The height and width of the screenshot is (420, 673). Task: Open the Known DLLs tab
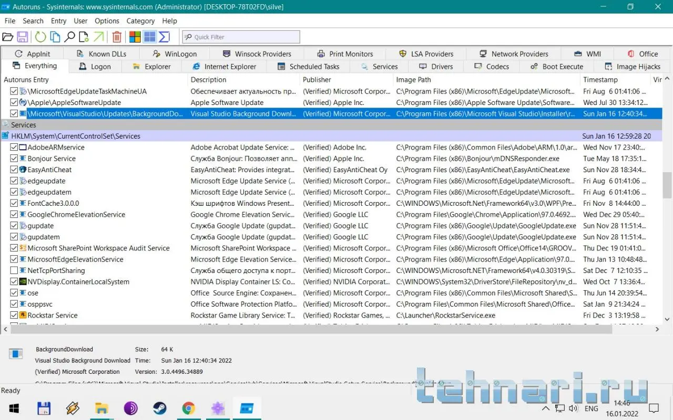point(101,54)
